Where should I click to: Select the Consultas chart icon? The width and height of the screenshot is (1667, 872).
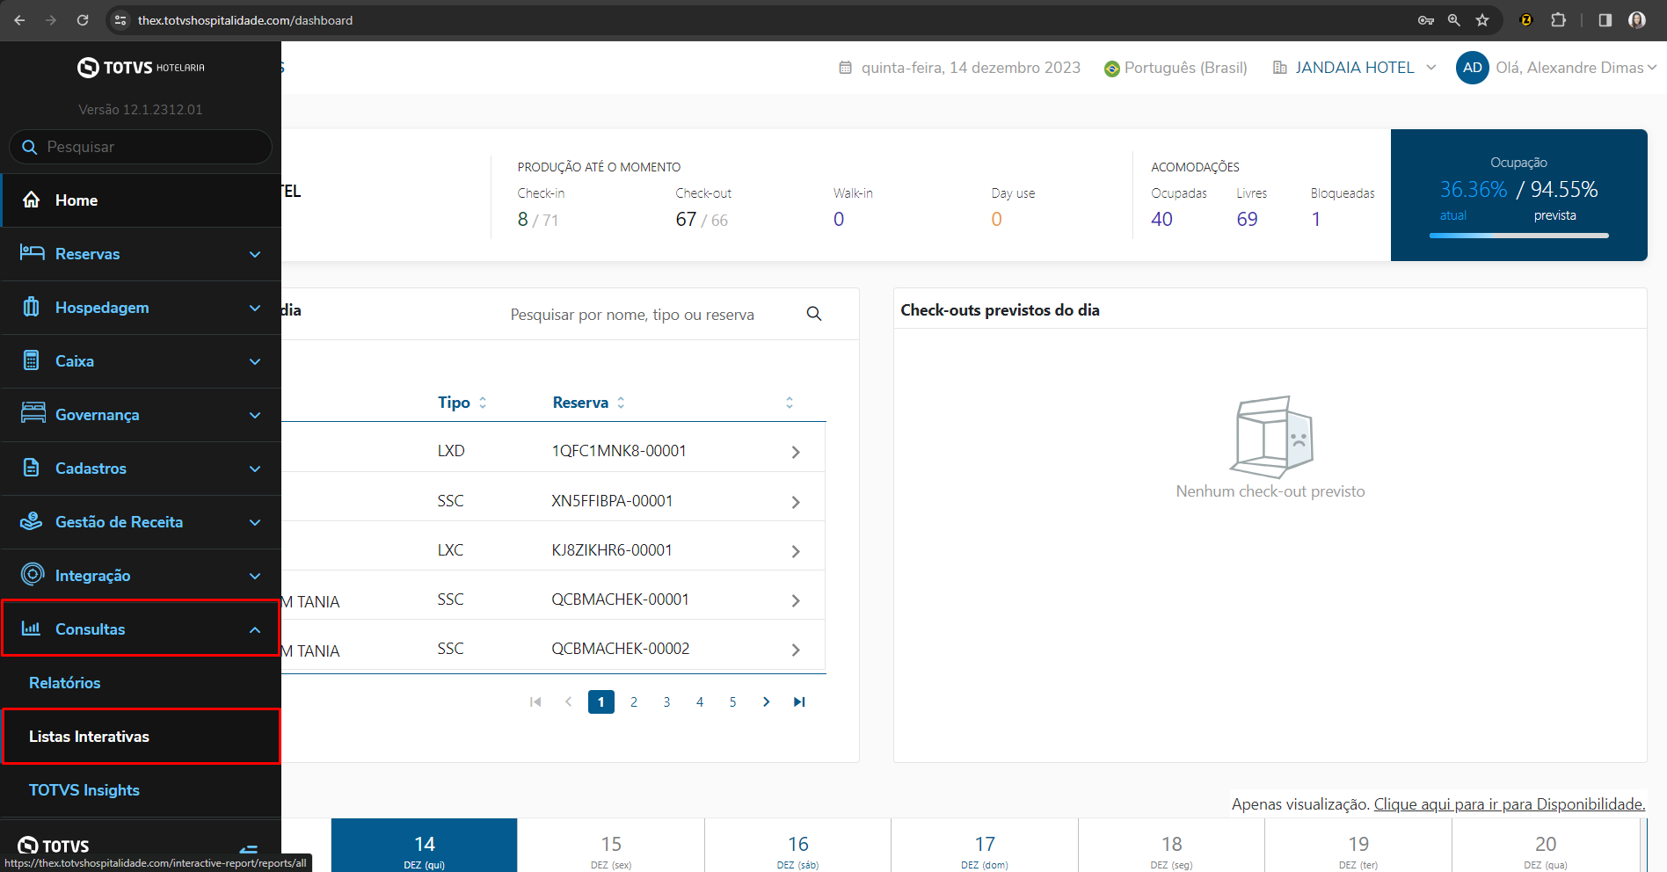tap(32, 629)
